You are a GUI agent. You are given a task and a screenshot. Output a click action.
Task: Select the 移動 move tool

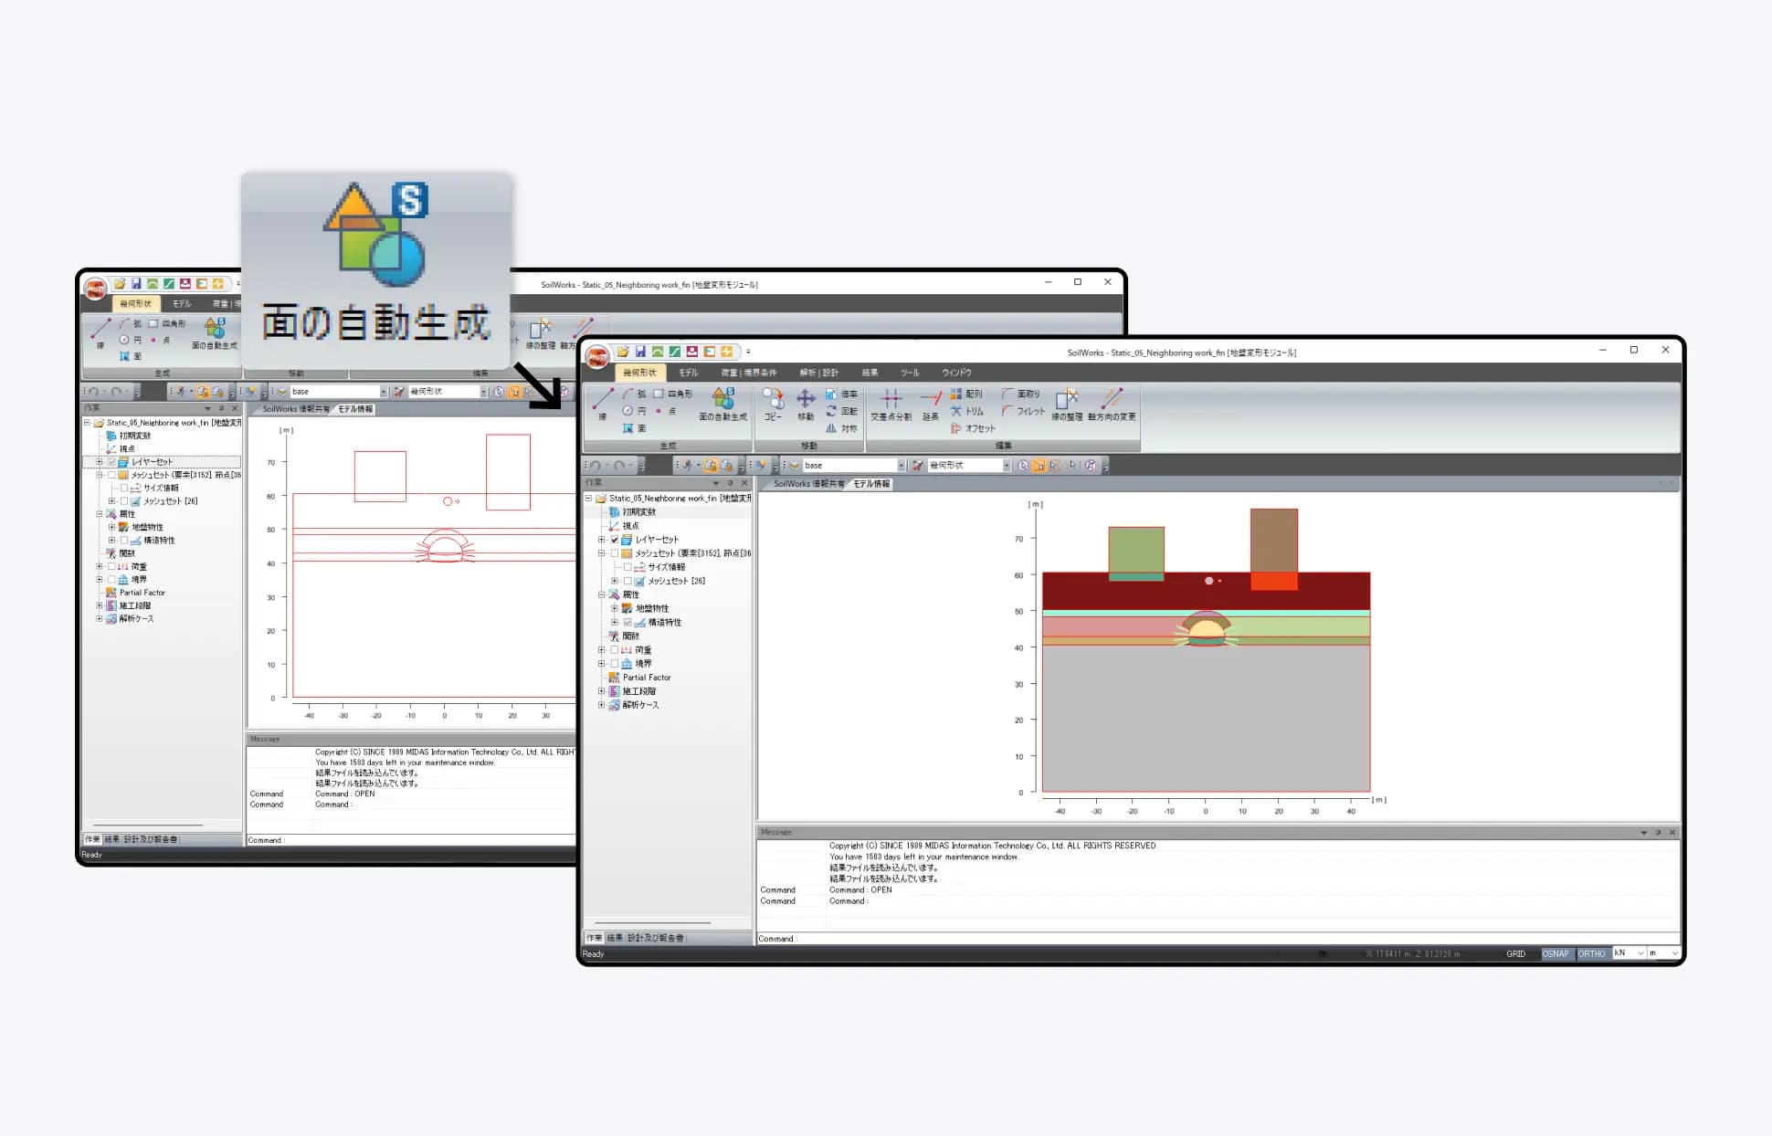[x=806, y=405]
